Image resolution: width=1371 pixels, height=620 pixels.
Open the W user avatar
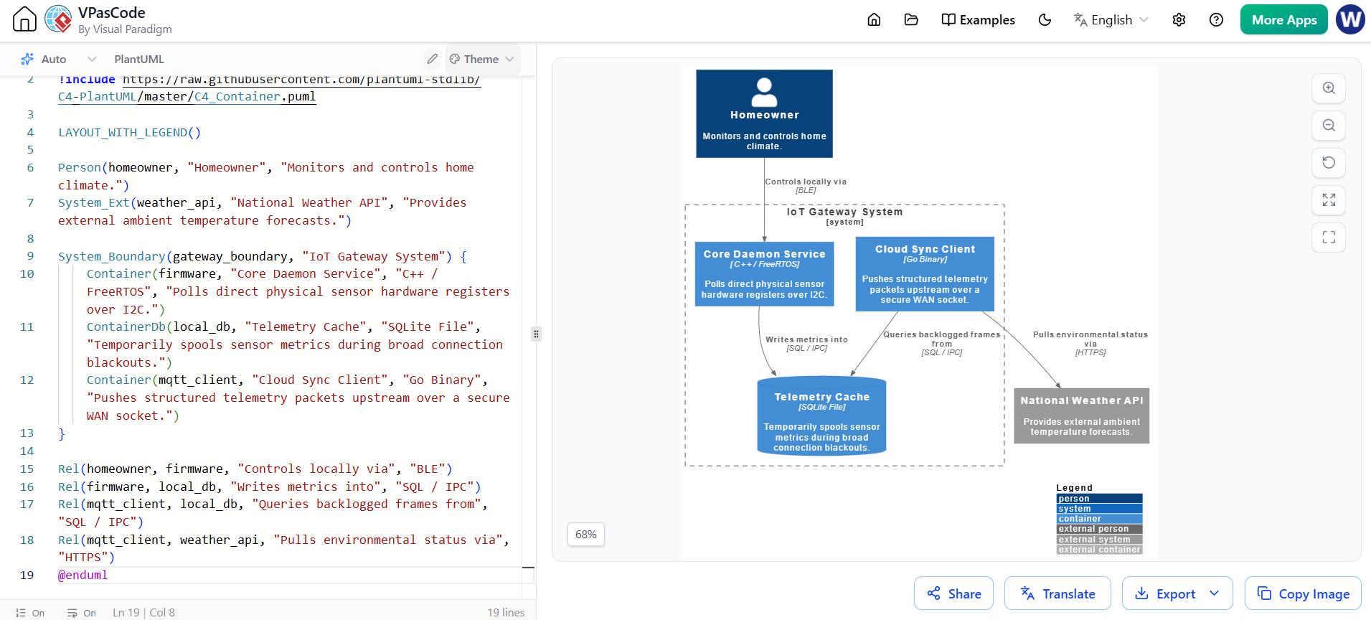point(1350,19)
